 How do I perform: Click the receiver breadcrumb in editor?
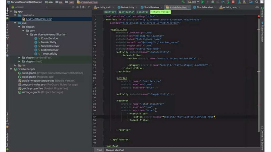pos(142,12)
